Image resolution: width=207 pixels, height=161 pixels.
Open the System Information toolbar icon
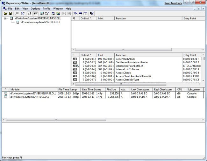[x=53, y=13]
